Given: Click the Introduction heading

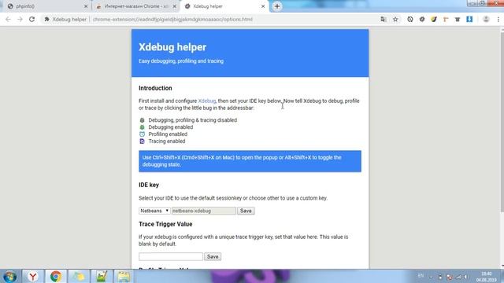Looking at the screenshot, I should pos(155,88).
